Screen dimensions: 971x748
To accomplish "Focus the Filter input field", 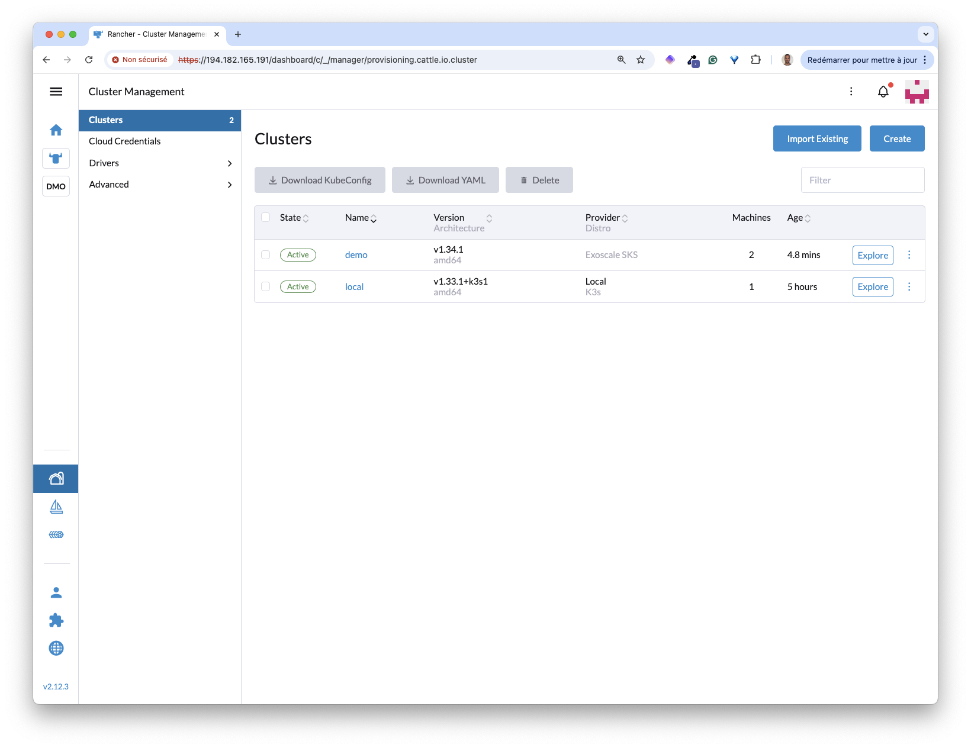I will pyautogui.click(x=862, y=180).
